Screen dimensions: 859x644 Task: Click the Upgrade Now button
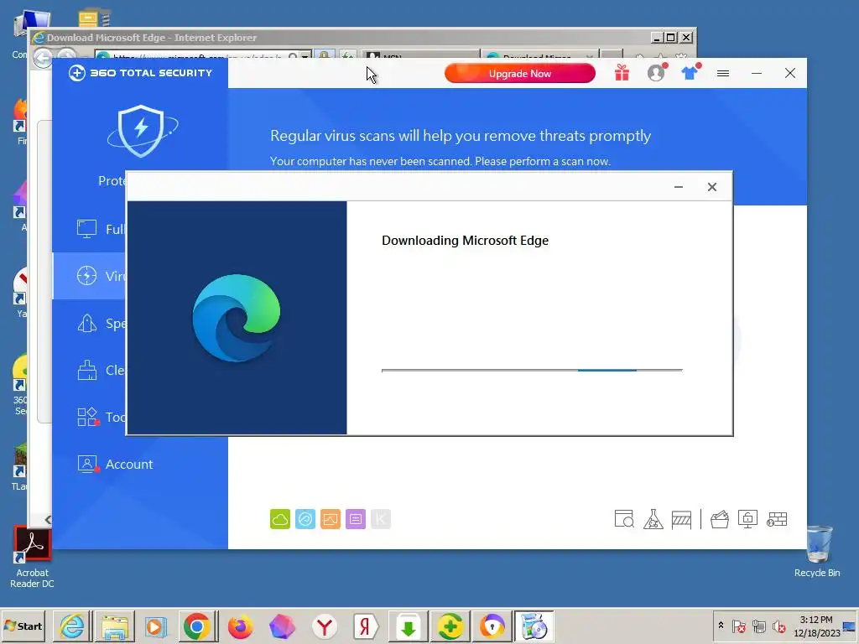pyautogui.click(x=519, y=74)
